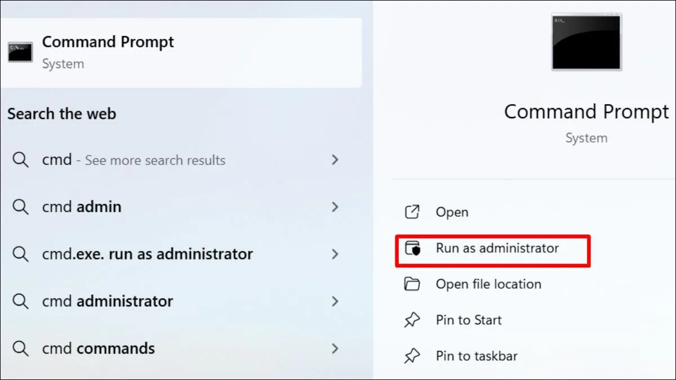Click the large Command Prompt preview icon
The width and height of the screenshot is (676, 380).
(x=586, y=42)
